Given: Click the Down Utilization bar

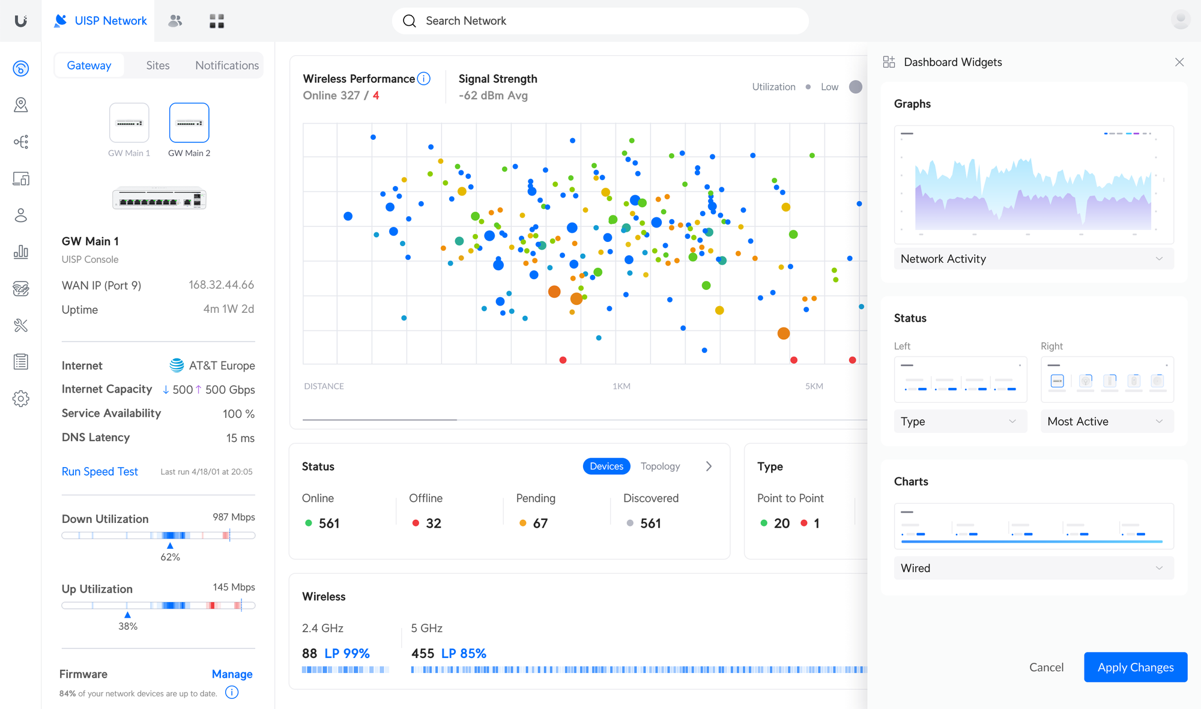Looking at the screenshot, I should 159,535.
